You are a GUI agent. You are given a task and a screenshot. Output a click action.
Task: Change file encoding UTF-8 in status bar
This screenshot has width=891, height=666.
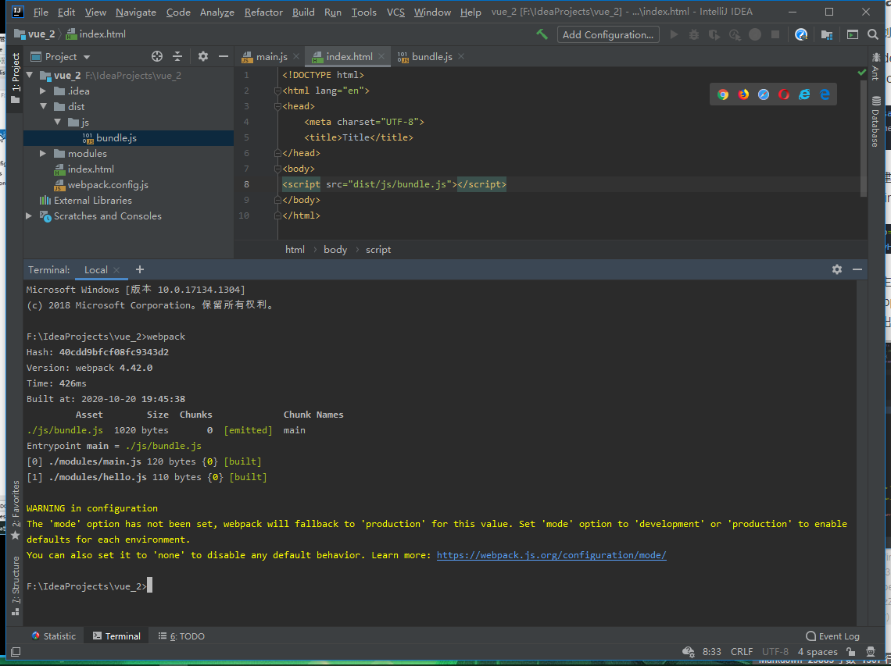click(775, 651)
